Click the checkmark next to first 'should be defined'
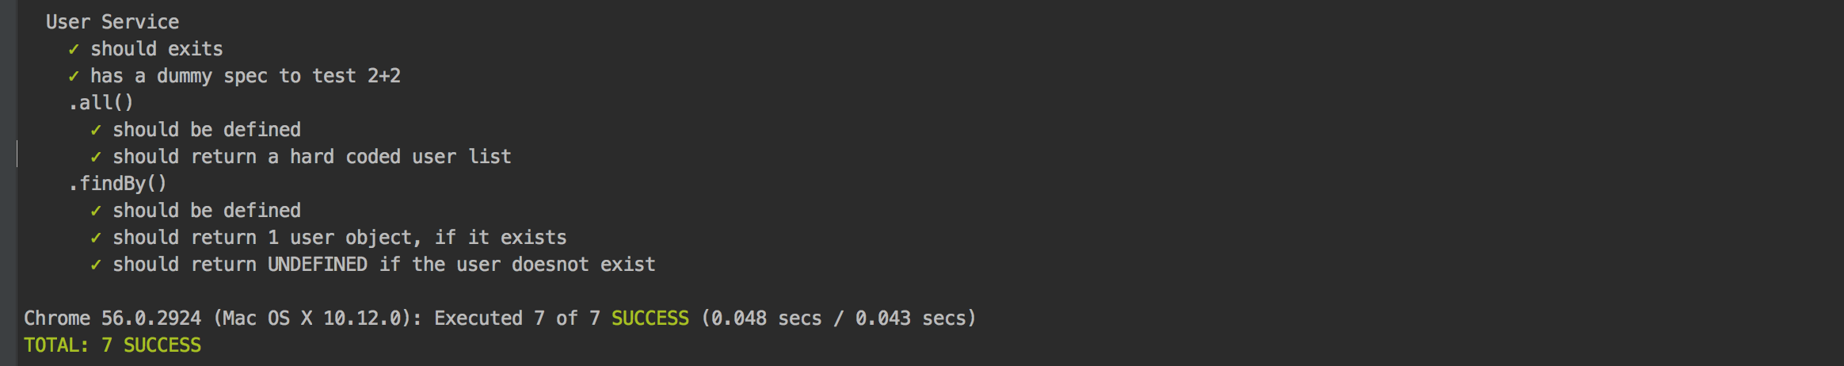Viewport: 1844px width, 366px height. tap(96, 130)
